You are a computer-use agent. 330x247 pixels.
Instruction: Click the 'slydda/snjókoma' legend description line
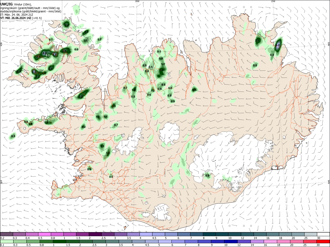tap(31, 11)
